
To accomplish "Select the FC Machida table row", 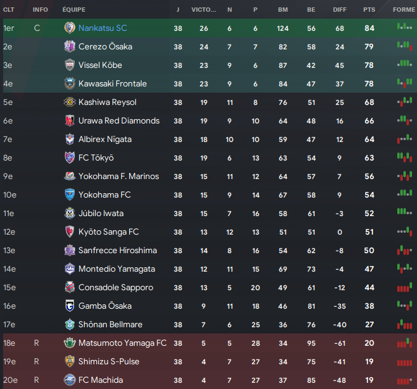I will tap(210, 380).
